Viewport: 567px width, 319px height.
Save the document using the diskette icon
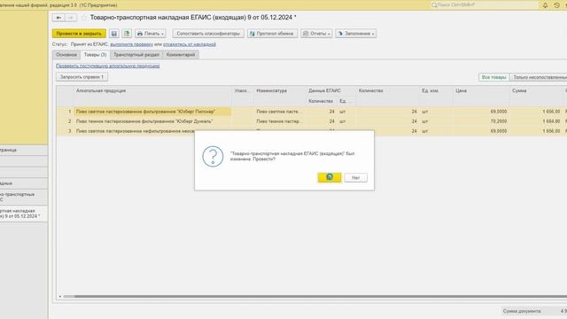[114, 34]
